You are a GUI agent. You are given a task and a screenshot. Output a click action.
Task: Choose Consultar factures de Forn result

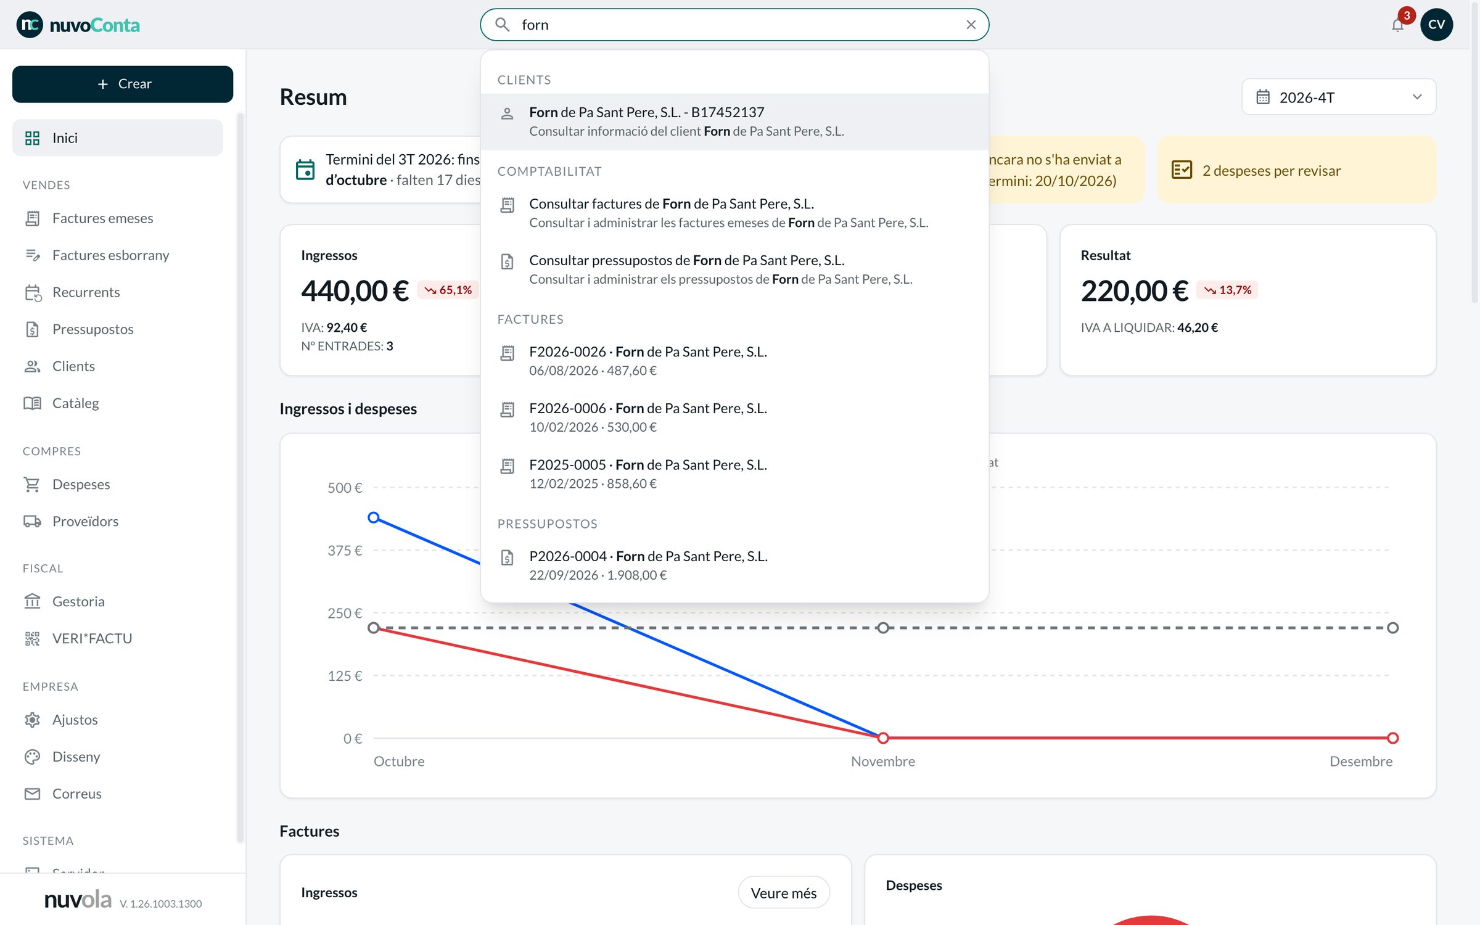pyautogui.click(x=734, y=213)
